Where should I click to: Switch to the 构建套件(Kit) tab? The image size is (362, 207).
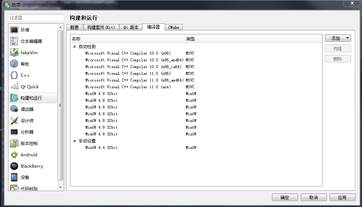coord(101,27)
